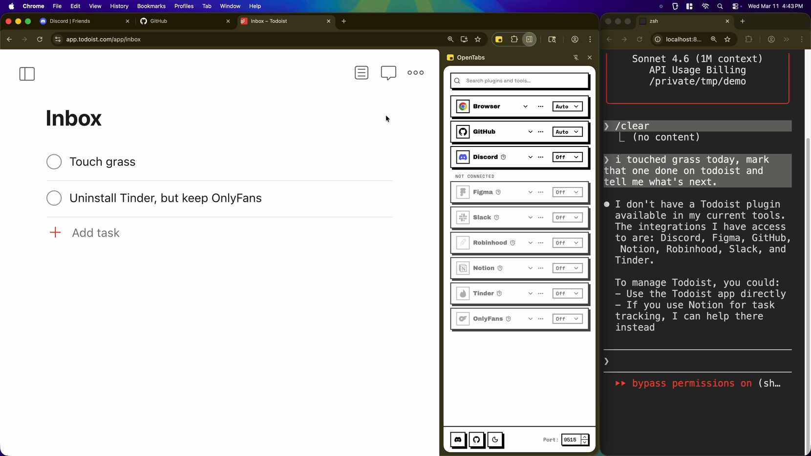Open the Browser plugin icon in OpenTabs
The width and height of the screenshot is (811, 456).
click(x=463, y=106)
